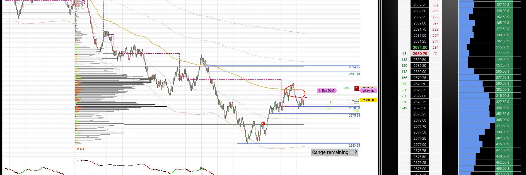Click the green 19'0 value beside order

(346, 88)
